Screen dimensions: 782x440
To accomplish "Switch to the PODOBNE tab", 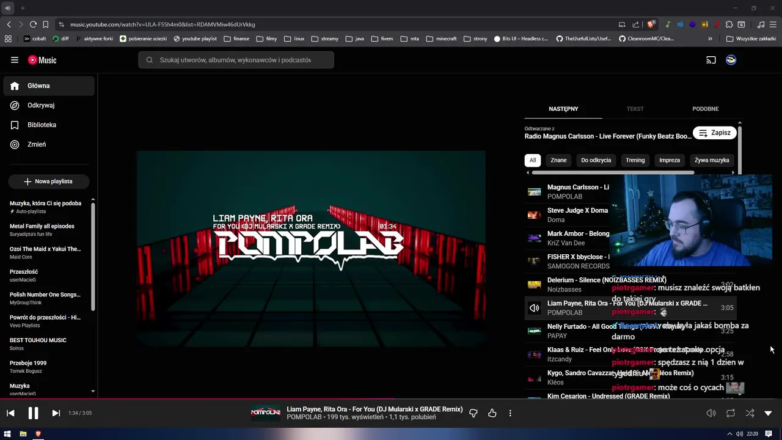I will click(706, 109).
